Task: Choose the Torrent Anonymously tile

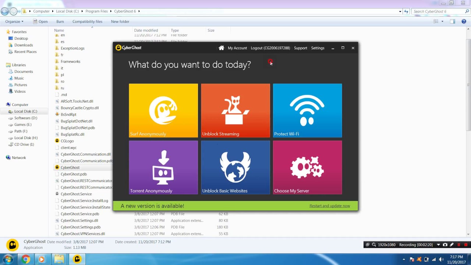Action: pyautogui.click(x=163, y=167)
